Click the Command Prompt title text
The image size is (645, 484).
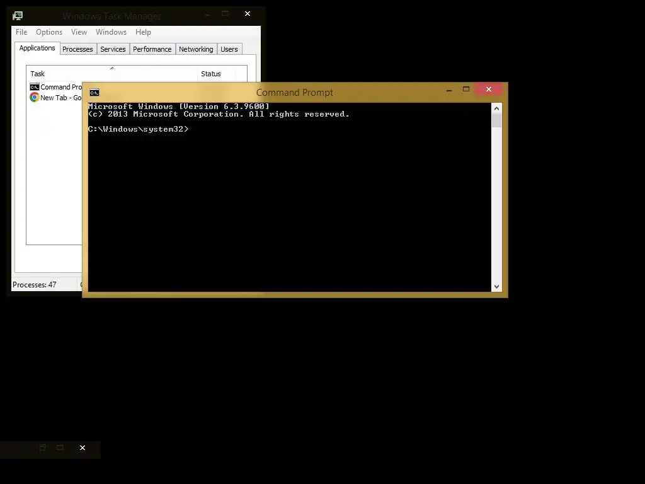click(295, 93)
